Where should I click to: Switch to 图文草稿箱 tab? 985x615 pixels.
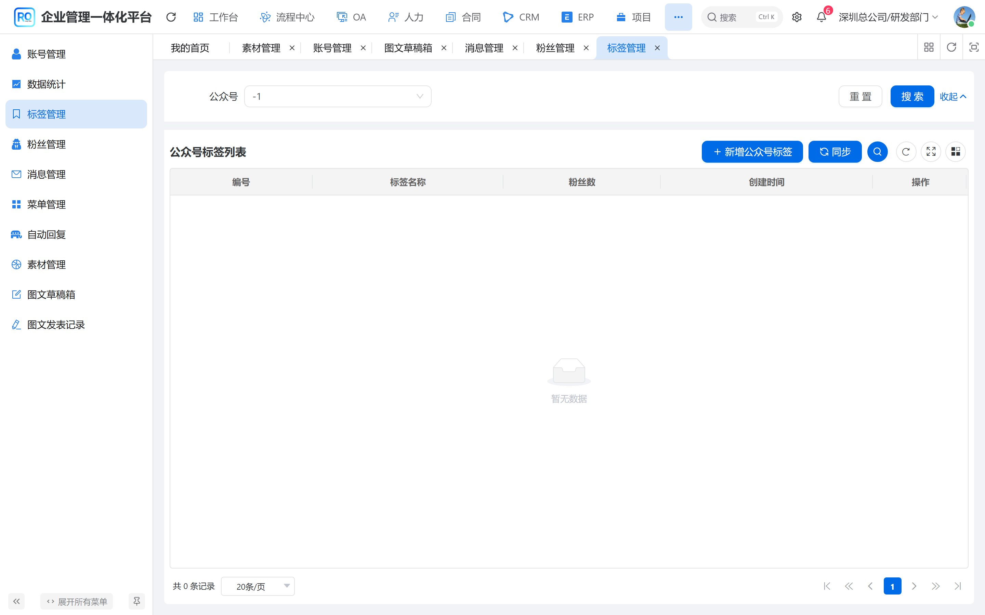(408, 48)
